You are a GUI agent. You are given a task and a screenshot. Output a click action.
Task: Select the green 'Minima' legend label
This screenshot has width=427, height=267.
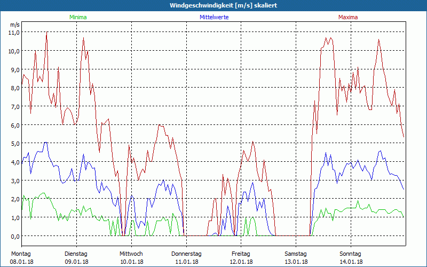(x=78, y=17)
